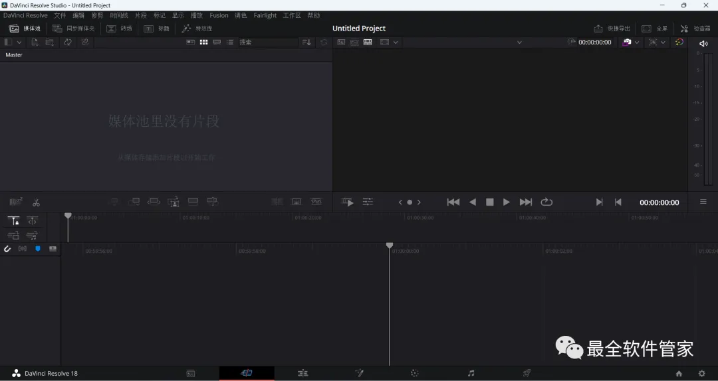Screen dimensions: 718x381
Task: Click the relink media chain icon
Action: 84,42
